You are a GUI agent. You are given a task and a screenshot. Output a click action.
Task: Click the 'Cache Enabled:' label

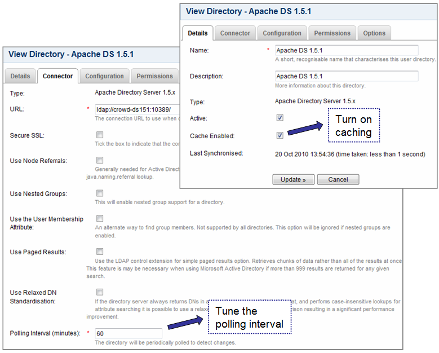212,136
